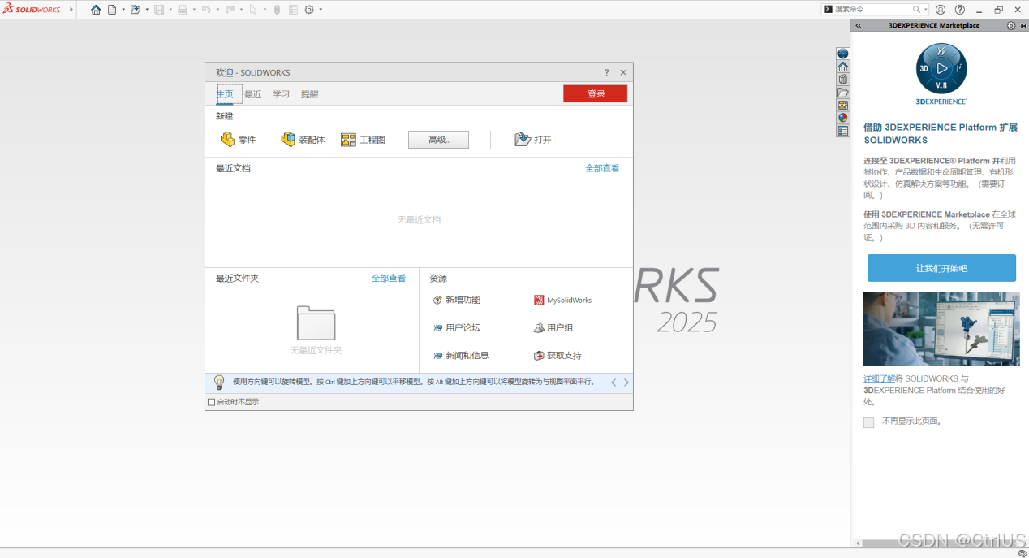Click the Rebuild traffic-light icon
Viewport: 1029px width, 558px height.
tap(277, 10)
